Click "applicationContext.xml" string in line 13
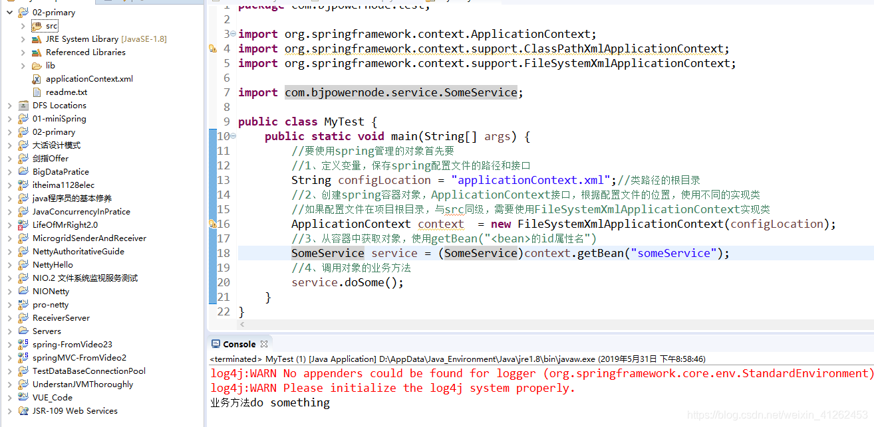 [x=531, y=181]
